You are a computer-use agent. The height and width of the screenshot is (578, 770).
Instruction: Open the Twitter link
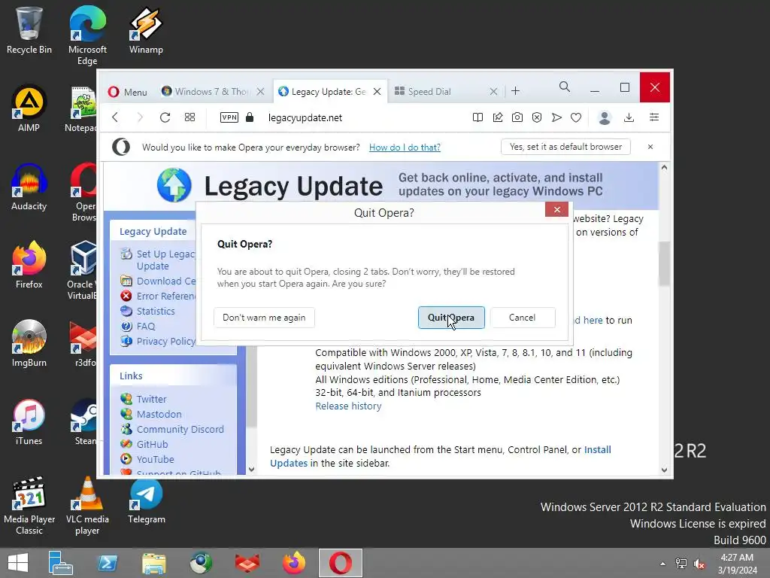pyautogui.click(x=151, y=399)
